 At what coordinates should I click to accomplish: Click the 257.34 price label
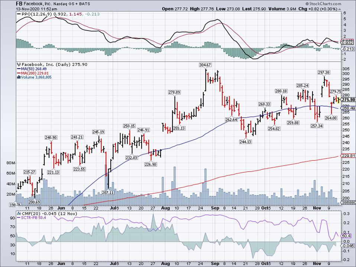317,126
